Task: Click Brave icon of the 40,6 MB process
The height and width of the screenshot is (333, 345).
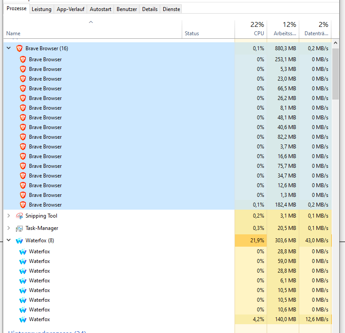Action: pos(23,127)
